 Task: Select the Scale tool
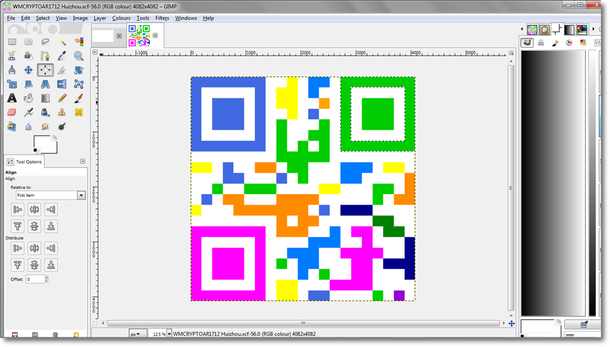12,84
